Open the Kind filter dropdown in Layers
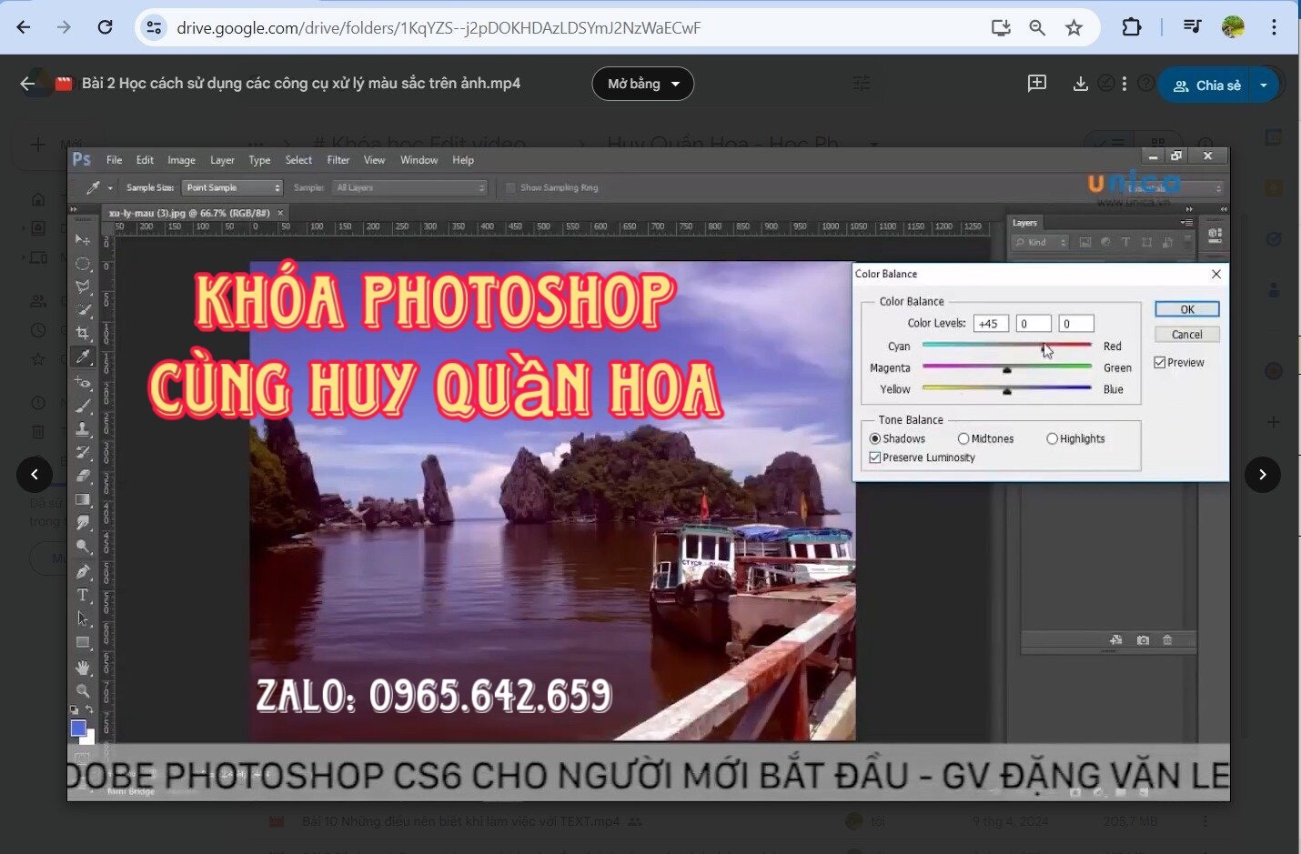Image resolution: width=1301 pixels, height=854 pixels. pyautogui.click(x=1041, y=242)
